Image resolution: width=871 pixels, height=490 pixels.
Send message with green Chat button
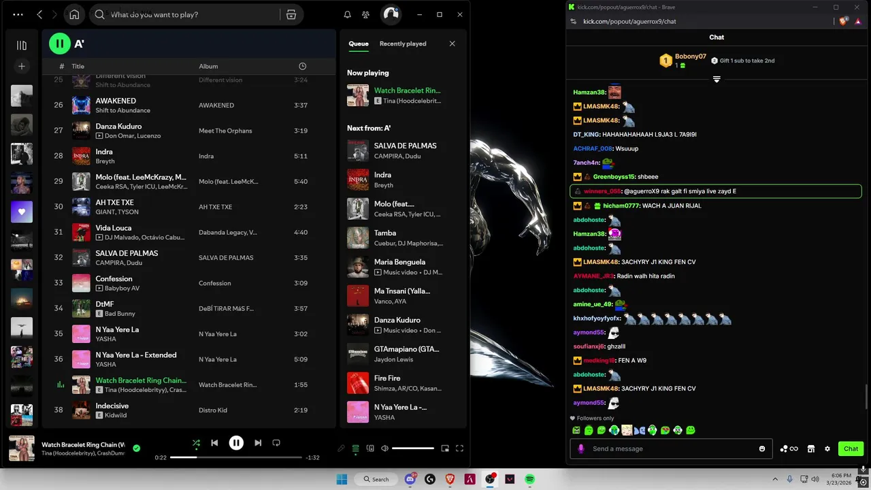click(851, 448)
